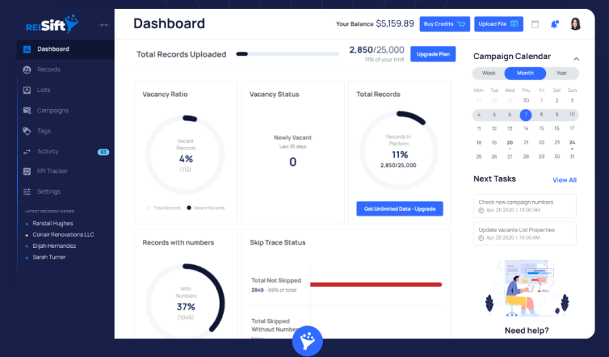The width and height of the screenshot is (609, 357).
Task: Click the Lists sidebar icon
Action: (27, 90)
